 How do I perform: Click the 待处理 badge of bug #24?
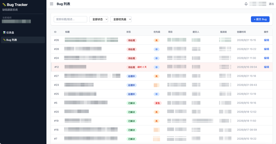(x=132, y=58)
